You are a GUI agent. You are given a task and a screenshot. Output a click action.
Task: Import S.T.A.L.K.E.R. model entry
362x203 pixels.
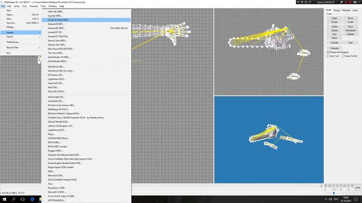[x=87, y=196]
